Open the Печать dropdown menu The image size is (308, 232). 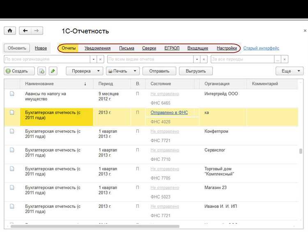tap(123, 71)
